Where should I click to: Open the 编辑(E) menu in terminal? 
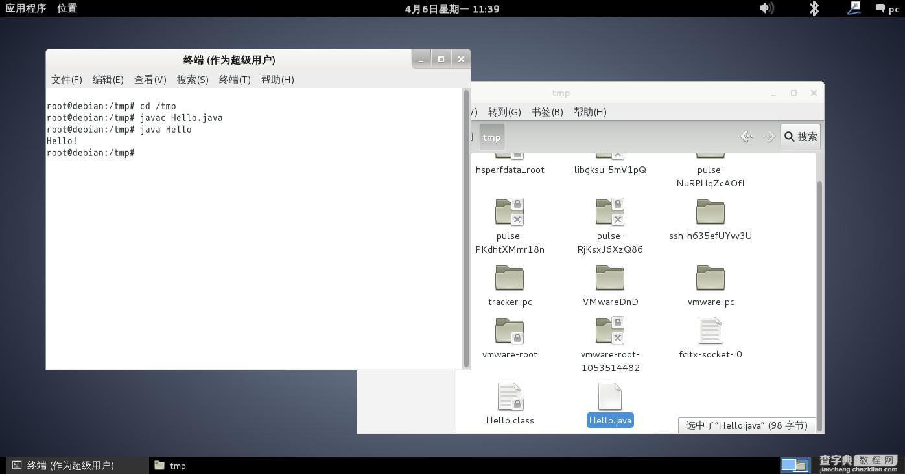(x=108, y=80)
